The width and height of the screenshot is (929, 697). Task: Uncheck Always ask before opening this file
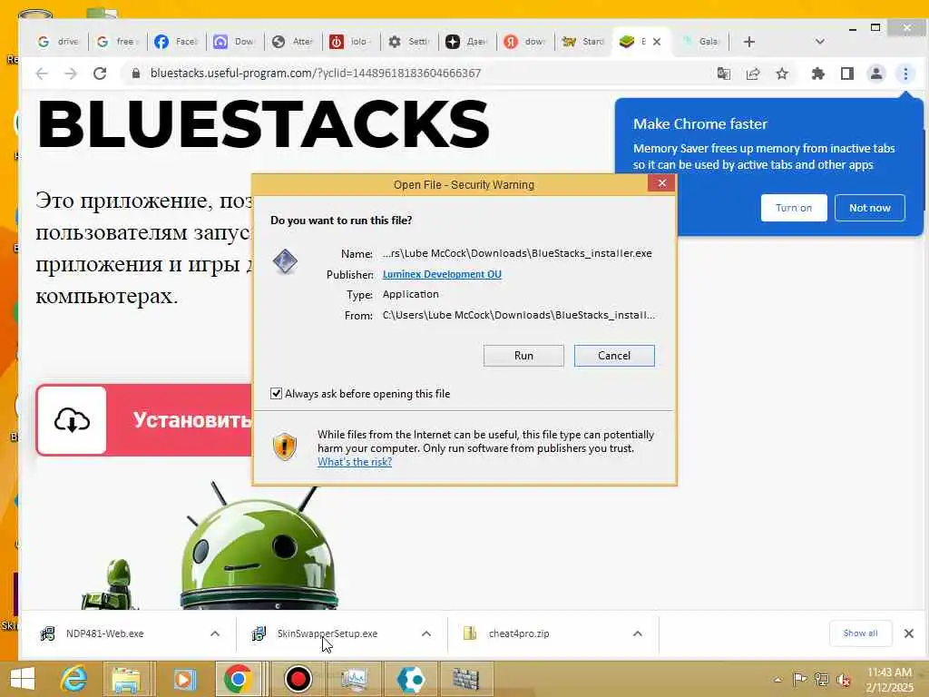point(276,394)
